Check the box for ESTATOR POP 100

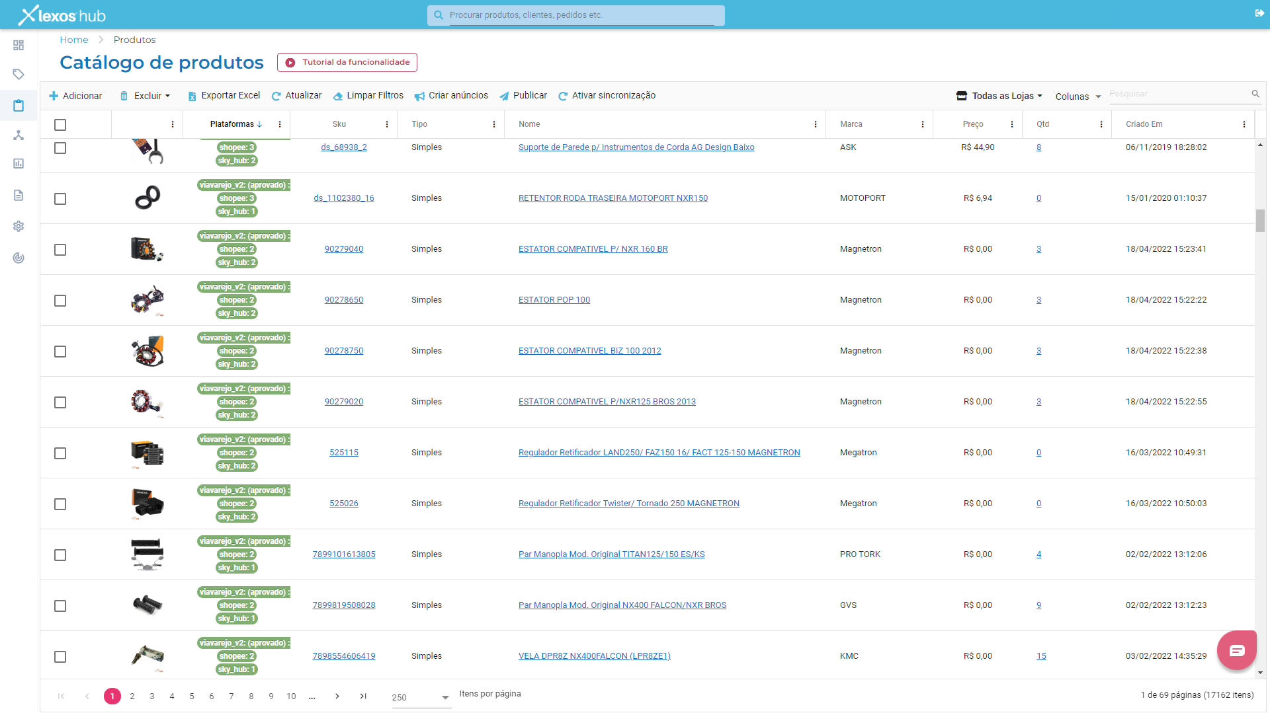coord(60,301)
